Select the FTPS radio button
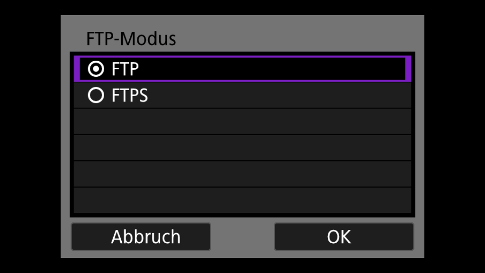Screen dimensions: 485x273 96,96
